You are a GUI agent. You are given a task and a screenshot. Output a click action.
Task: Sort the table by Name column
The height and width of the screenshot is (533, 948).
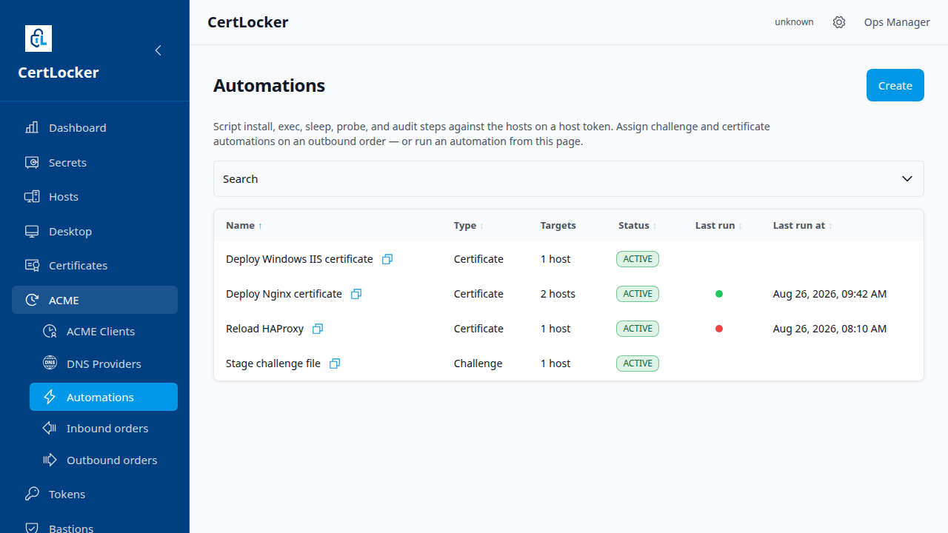pyautogui.click(x=244, y=226)
